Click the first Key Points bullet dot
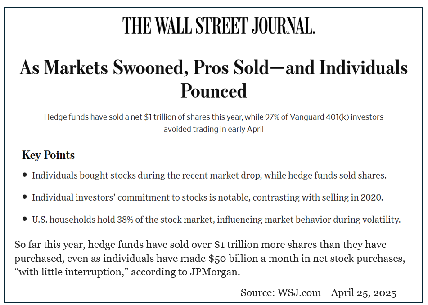Viewport: 428px width, 305px height. pos(25,175)
